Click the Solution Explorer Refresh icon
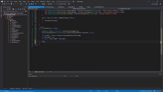The image size is (163, 92). (21, 9)
